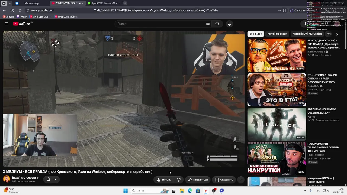Go to the YouTube home logo
347x195 pixels.
tap(21, 24)
